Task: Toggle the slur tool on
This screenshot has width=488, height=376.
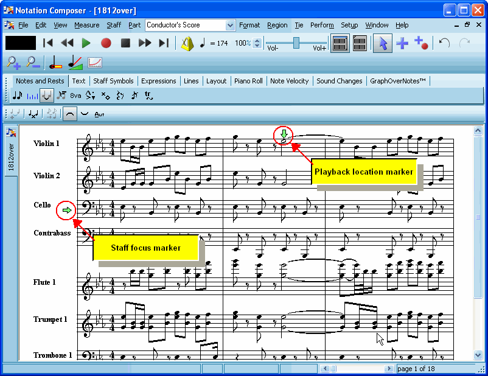Action: [70, 113]
